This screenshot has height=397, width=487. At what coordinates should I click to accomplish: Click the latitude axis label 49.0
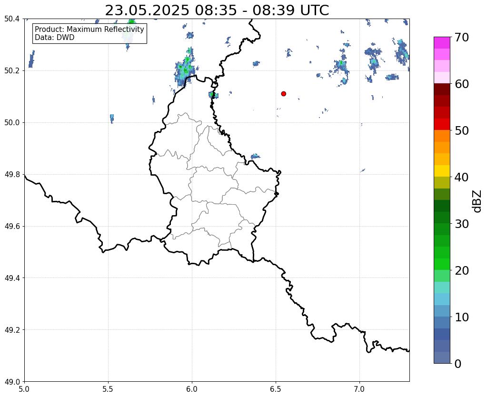pos(12,382)
